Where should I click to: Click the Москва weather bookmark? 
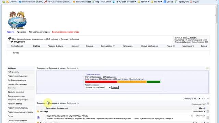(x=124, y=2)
